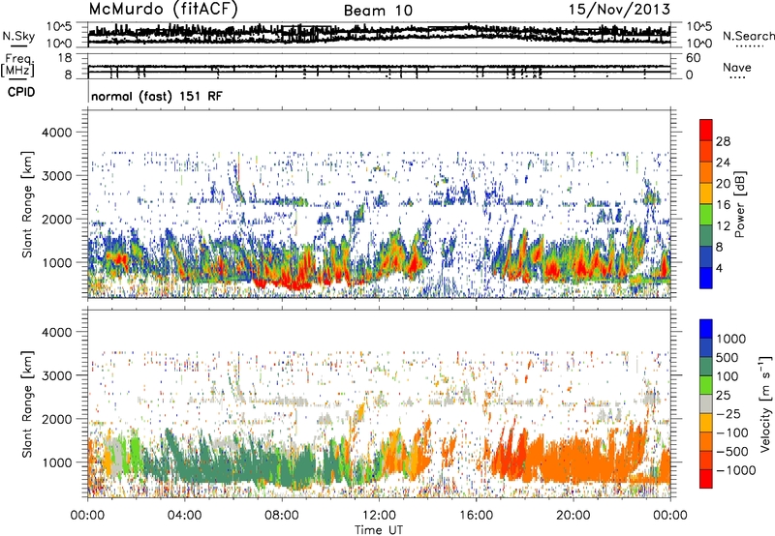
Task: Click the '18' frequency axis tick label
Action: coord(65,58)
